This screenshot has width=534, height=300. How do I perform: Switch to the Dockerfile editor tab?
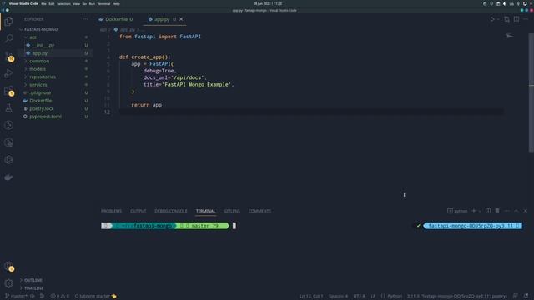116,19
